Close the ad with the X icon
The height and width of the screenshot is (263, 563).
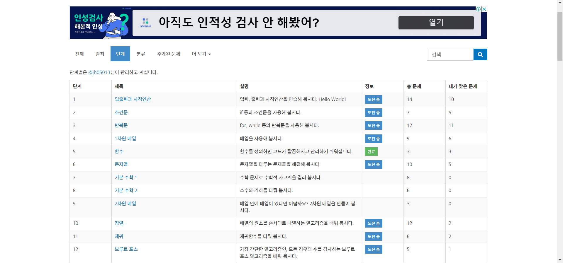484,9
